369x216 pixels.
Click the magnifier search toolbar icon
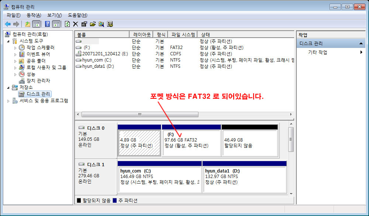[101, 24]
